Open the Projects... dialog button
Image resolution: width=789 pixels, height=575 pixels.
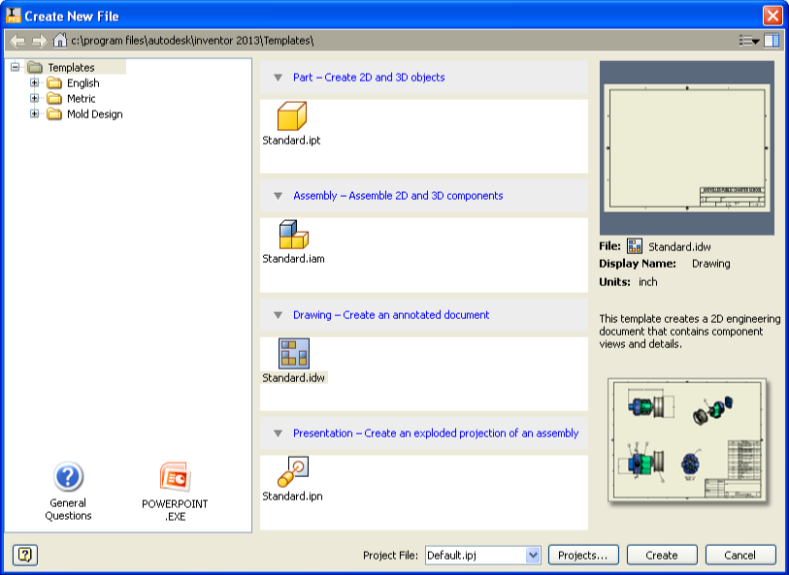point(583,556)
